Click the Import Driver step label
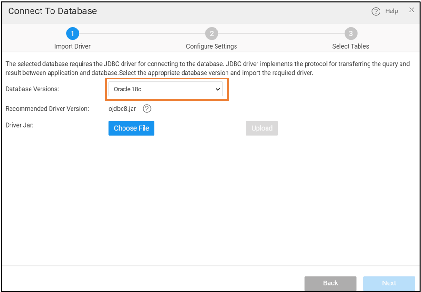Image resolution: width=421 pixels, height=292 pixels. coord(72,46)
